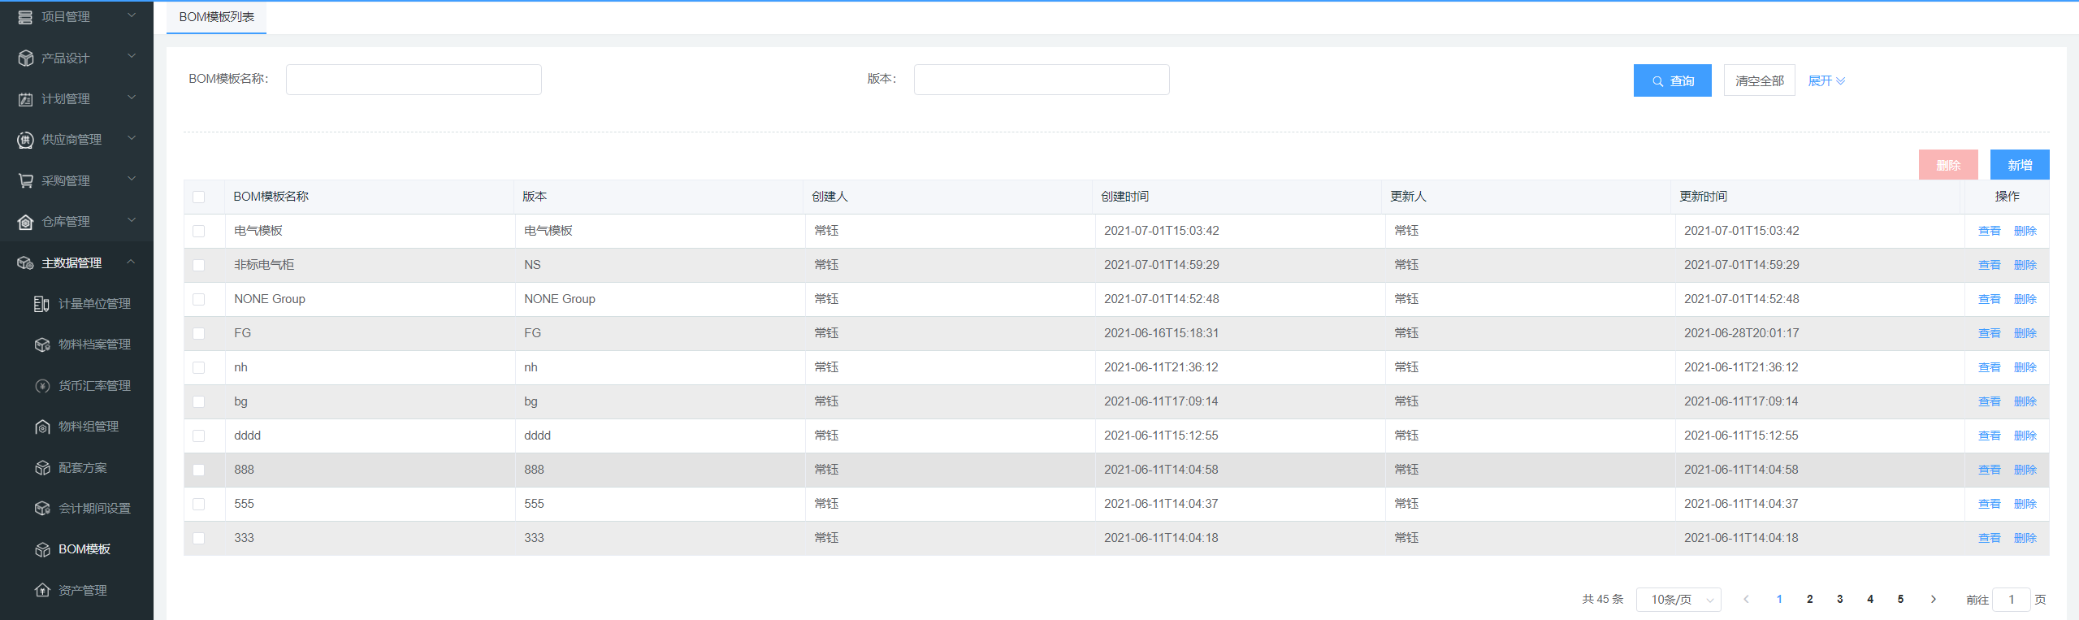The height and width of the screenshot is (620, 2079).
Task: Check the box for the 电气模板 row
Action: [x=199, y=231]
